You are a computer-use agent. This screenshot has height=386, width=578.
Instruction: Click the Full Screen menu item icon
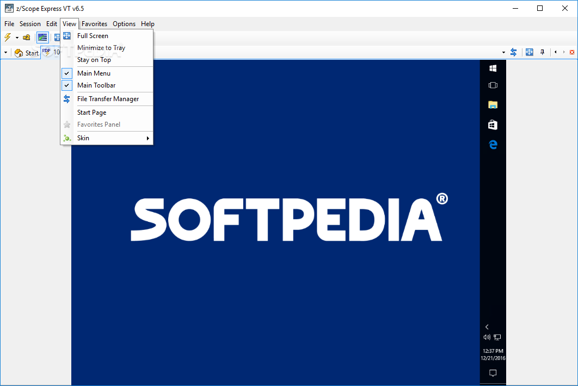67,36
